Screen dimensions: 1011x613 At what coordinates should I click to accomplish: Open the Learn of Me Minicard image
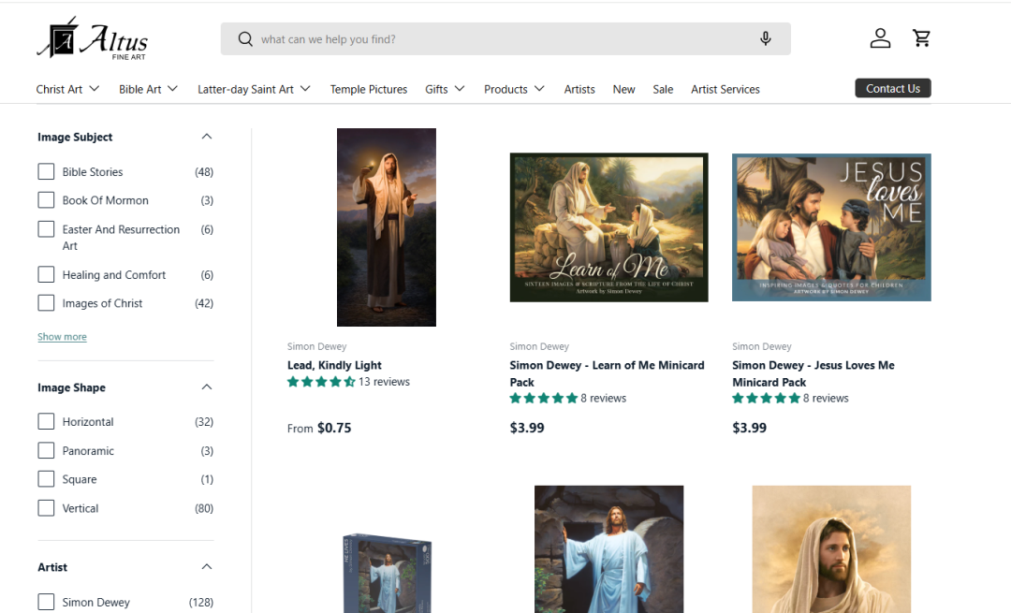pos(608,227)
